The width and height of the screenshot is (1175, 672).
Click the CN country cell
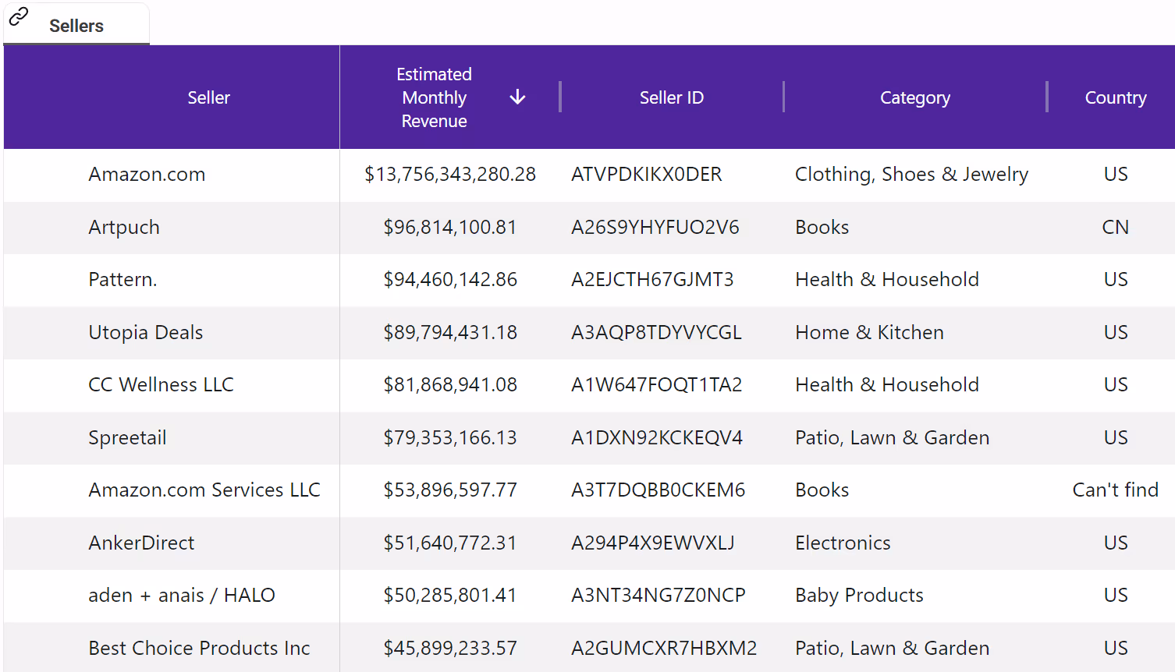pyautogui.click(x=1116, y=227)
